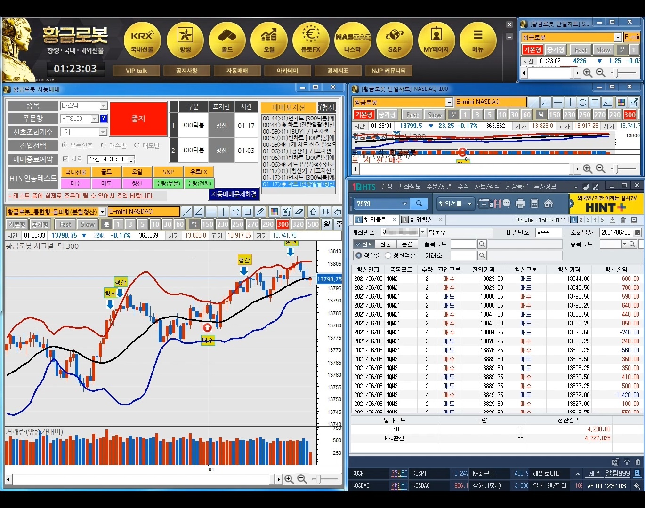Image resolution: width=646 pixels, height=508 pixels.
Task: Click the blue help question mark near 주문창
Action: (x=104, y=119)
